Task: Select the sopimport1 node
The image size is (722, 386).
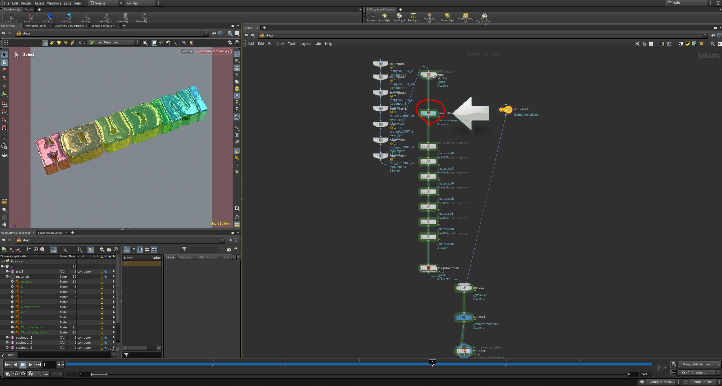Action: tap(381, 64)
